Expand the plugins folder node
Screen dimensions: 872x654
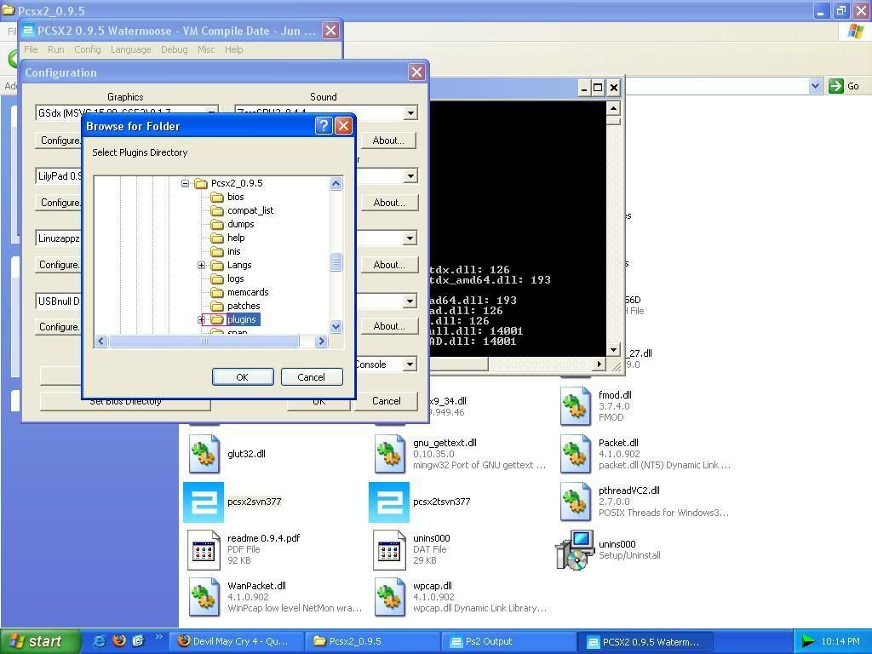[201, 319]
